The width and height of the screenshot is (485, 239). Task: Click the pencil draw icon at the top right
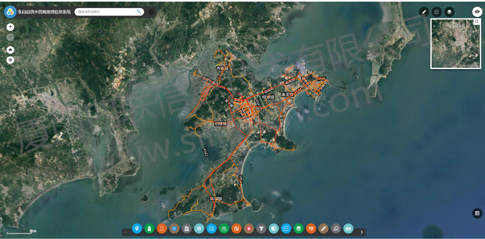point(424,12)
